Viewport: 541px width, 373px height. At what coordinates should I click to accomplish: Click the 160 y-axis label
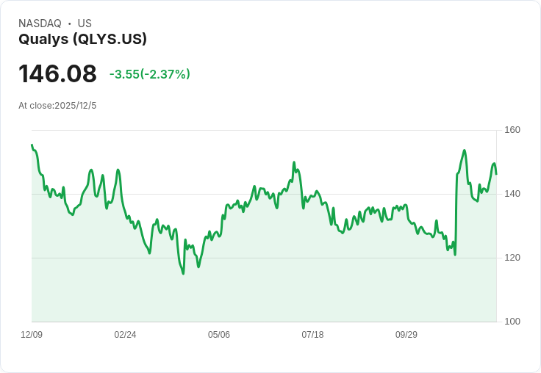click(x=512, y=130)
